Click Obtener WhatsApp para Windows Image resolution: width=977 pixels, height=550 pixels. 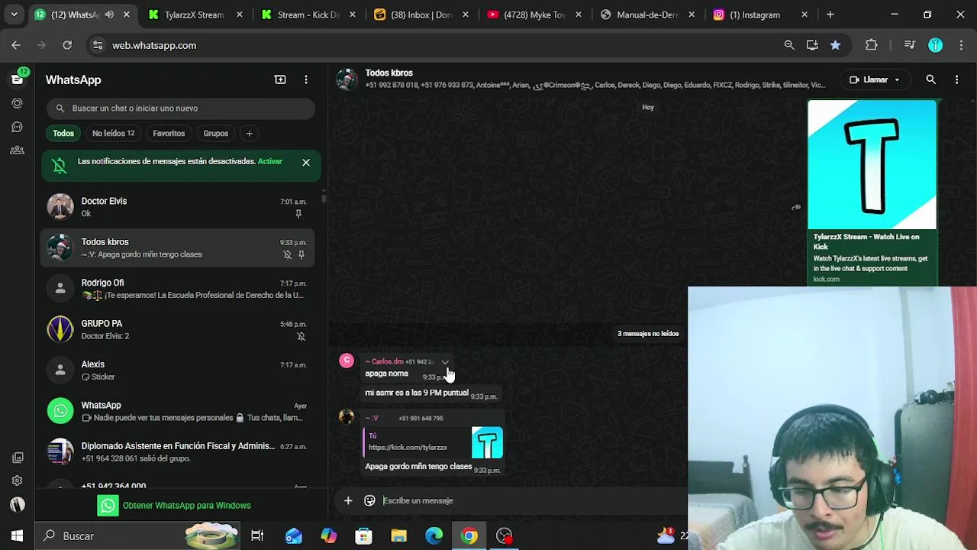click(x=174, y=506)
